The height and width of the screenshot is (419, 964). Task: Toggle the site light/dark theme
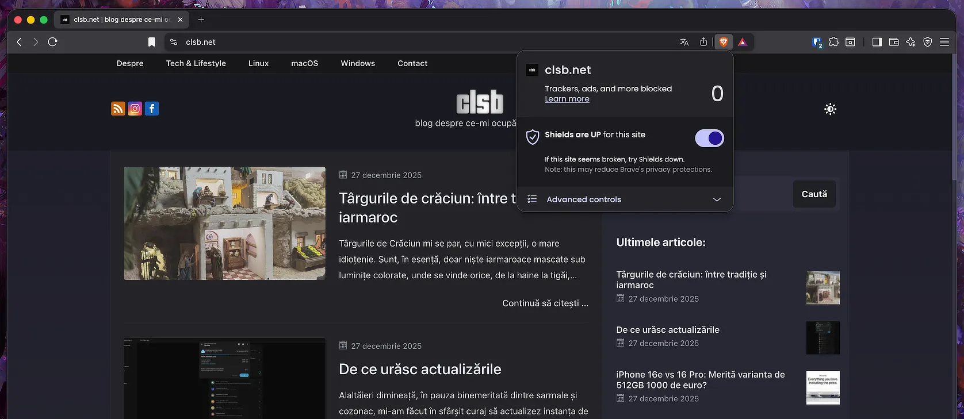830,109
